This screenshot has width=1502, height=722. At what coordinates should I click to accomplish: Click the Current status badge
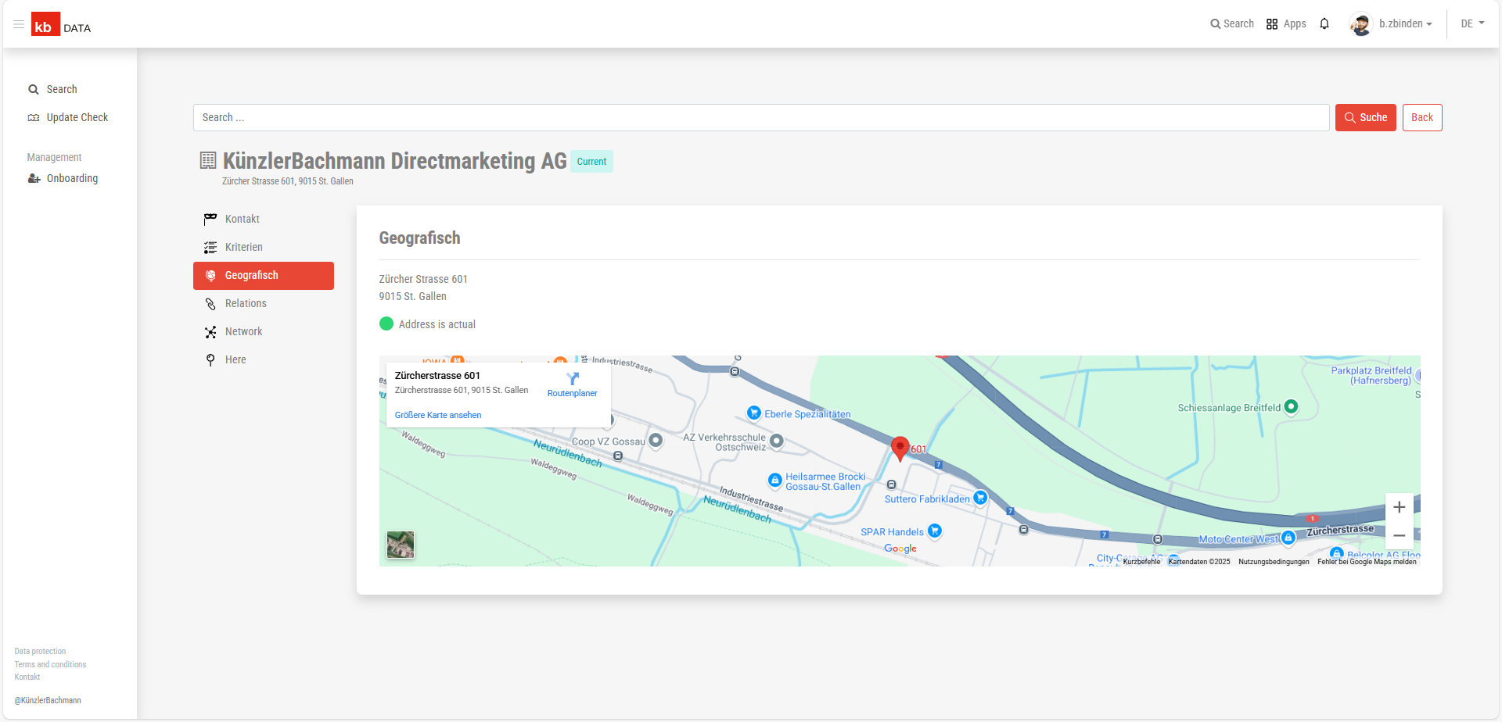[x=591, y=162]
